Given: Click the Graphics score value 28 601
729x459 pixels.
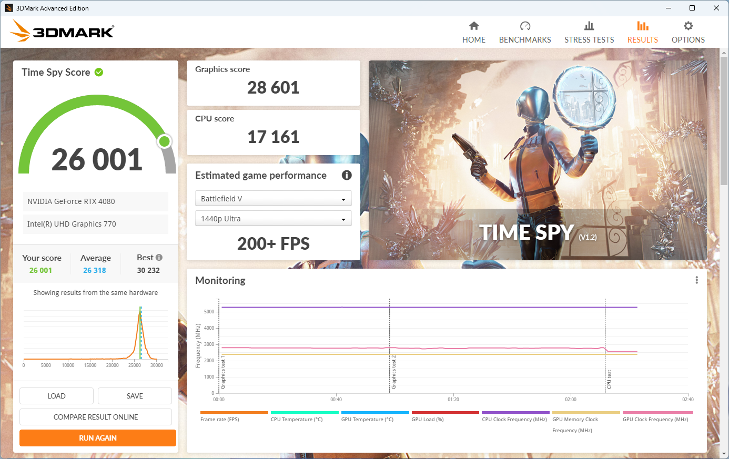Looking at the screenshot, I should tap(274, 87).
